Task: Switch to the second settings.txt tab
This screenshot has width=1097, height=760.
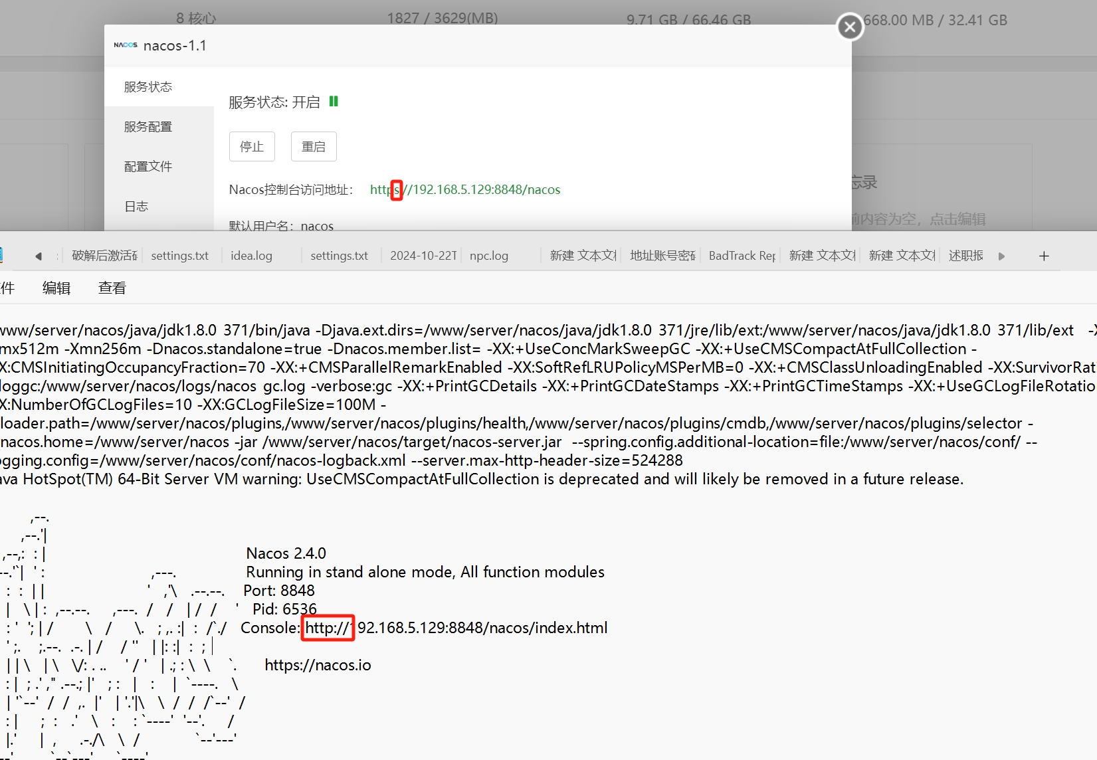Action: tap(339, 256)
